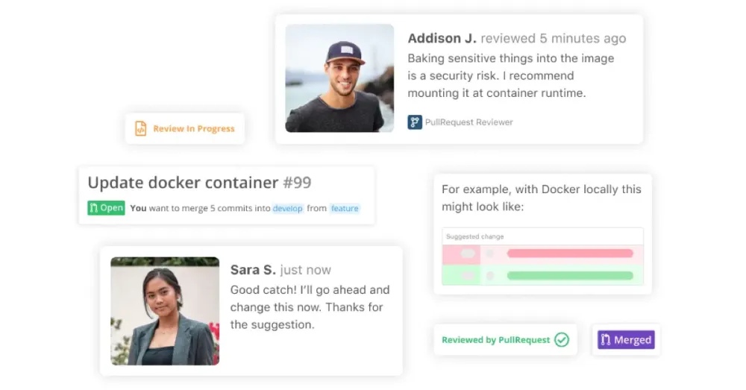The width and height of the screenshot is (746, 390).
Task: Click the green circled checkmark icon
Action: (562, 340)
